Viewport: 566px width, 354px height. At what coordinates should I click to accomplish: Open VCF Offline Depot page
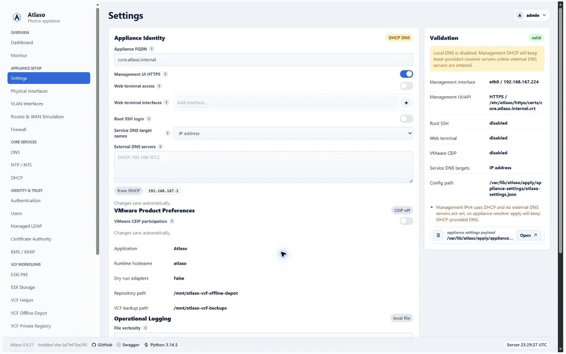point(49,313)
